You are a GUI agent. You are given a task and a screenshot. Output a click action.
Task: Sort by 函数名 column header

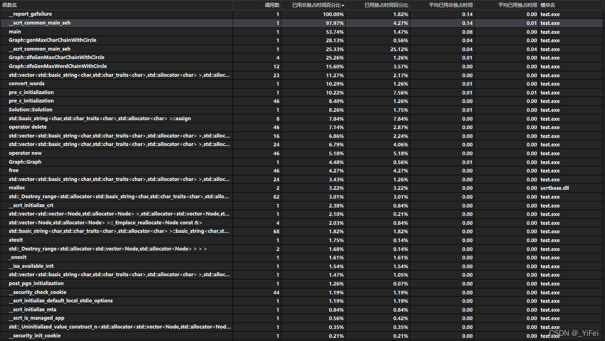(x=116, y=5)
